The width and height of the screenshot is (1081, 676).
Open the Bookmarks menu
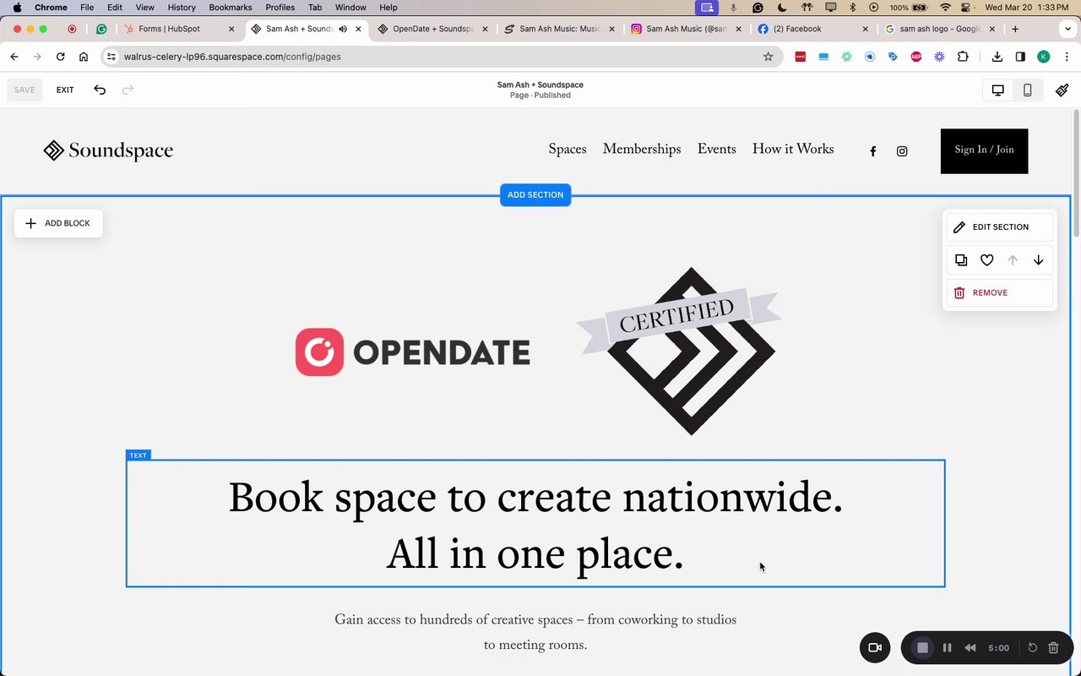pos(231,7)
